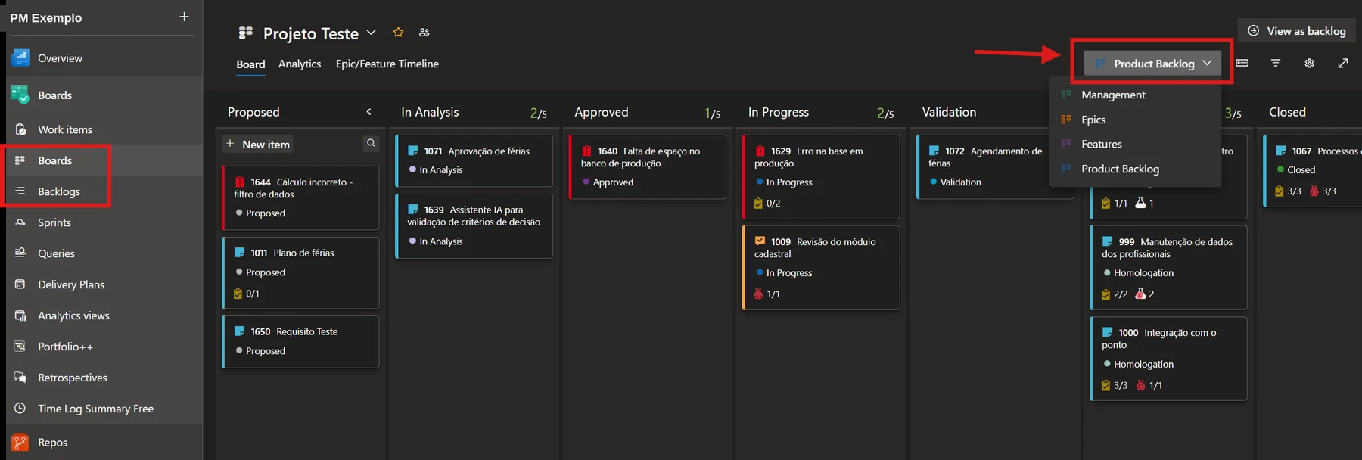Expand 0/1 tasks on card 1011
The image size is (1362, 460).
click(x=246, y=294)
